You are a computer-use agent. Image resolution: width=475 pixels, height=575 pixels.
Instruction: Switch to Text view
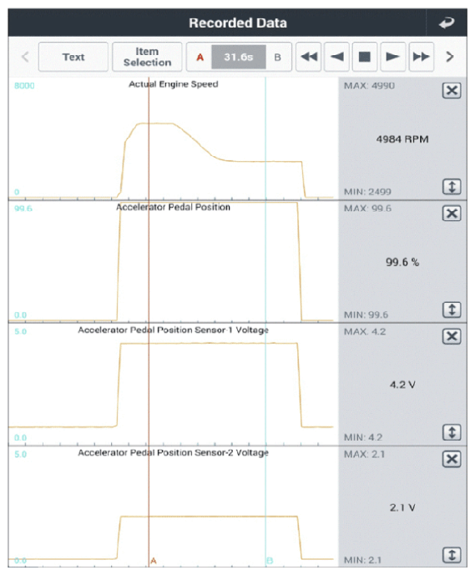pyautogui.click(x=73, y=57)
